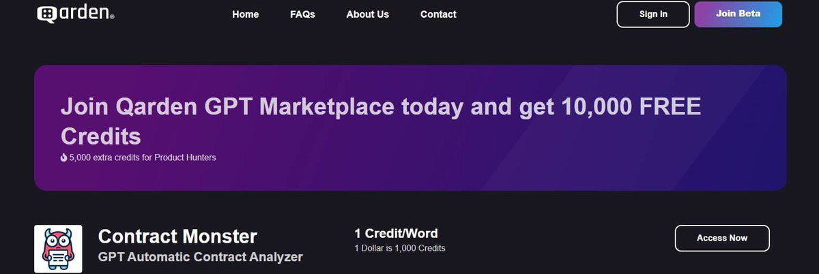Click the Contract Monster title
The image size is (819, 274).
(177, 237)
